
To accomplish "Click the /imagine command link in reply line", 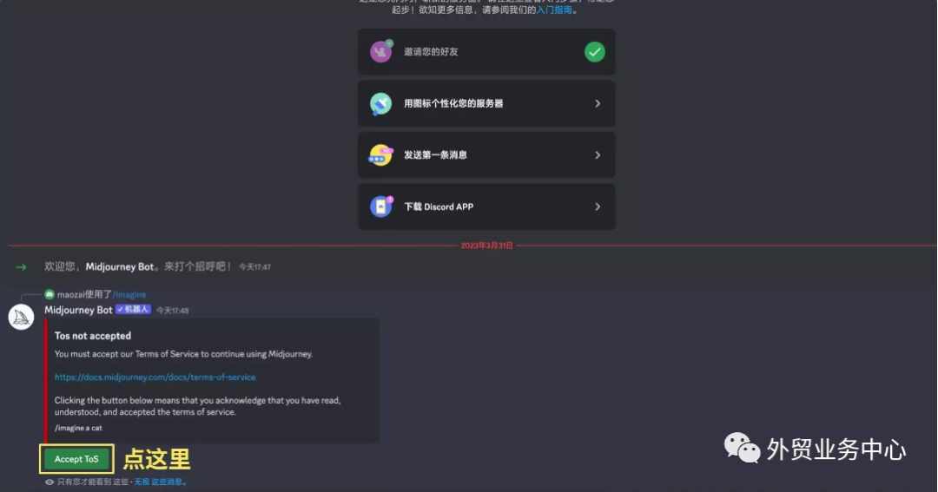I will [x=129, y=295].
